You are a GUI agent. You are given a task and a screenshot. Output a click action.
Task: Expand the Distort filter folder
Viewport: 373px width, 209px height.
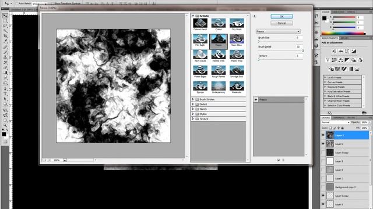tap(193, 105)
